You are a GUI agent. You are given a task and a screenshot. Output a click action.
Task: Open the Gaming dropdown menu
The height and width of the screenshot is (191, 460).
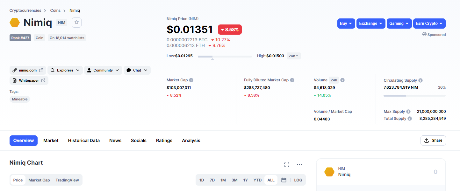399,24
